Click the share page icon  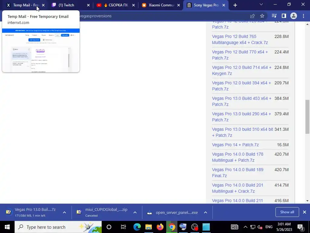coord(252,16)
